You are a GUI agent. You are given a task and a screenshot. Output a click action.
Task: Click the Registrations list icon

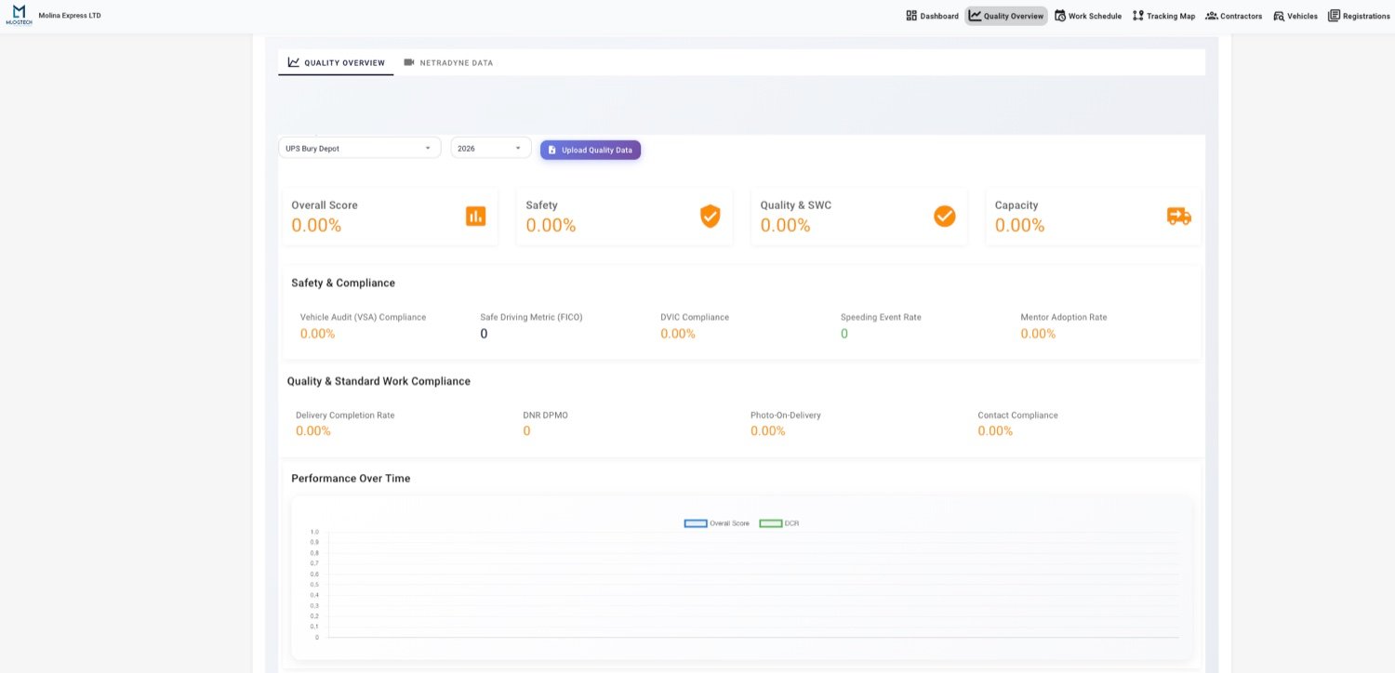(x=1334, y=16)
